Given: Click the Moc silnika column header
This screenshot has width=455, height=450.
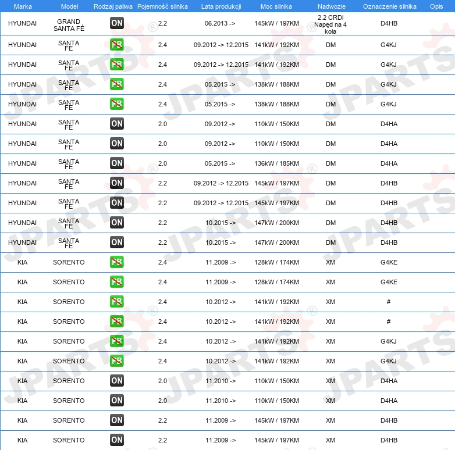Looking at the screenshot, I should pyautogui.click(x=276, y=6).
